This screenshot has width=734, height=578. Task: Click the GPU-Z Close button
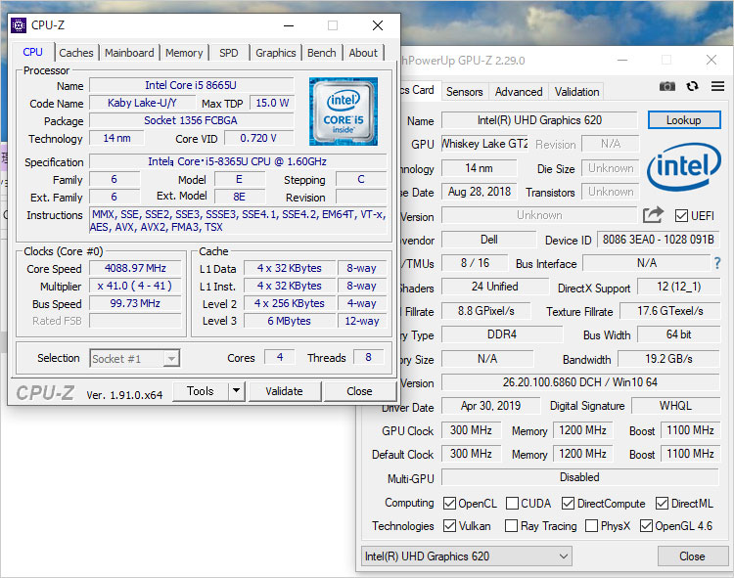(692, 556)
